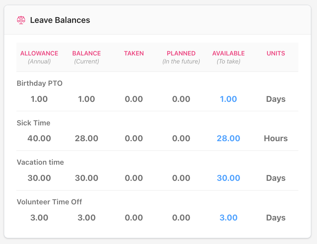
Task: Click the Balance column header
Action: (x=86, y=54)
